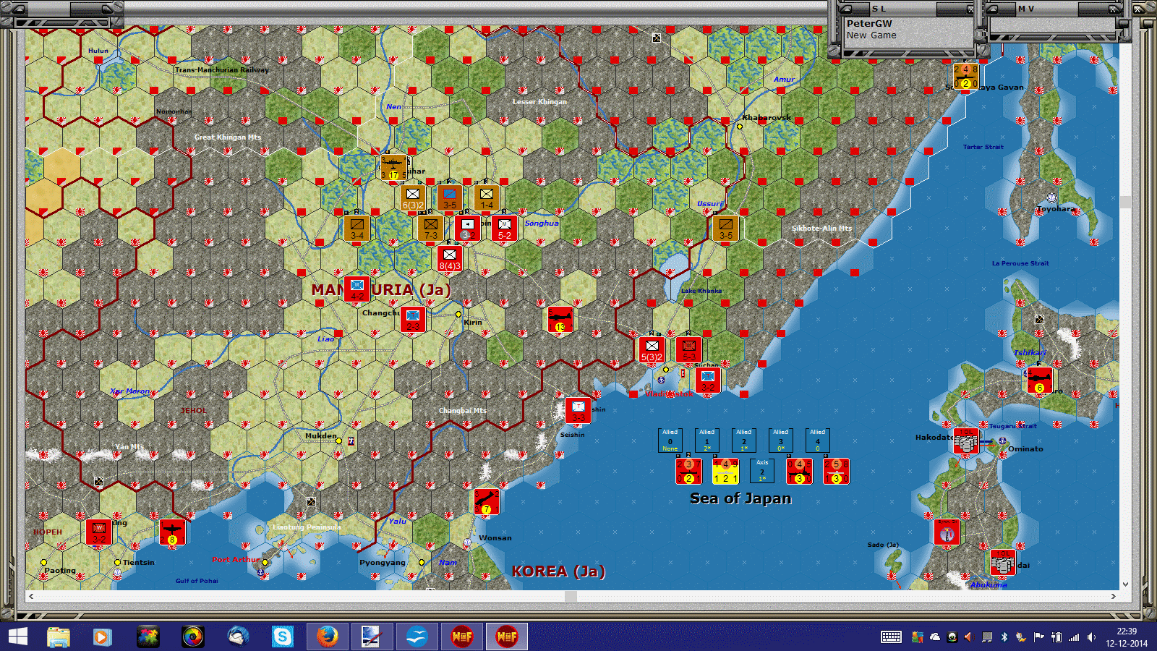Pick the brown 3-5 unit counter
This screenshot has width=1157, height=651.
click(x=450, y=197)
